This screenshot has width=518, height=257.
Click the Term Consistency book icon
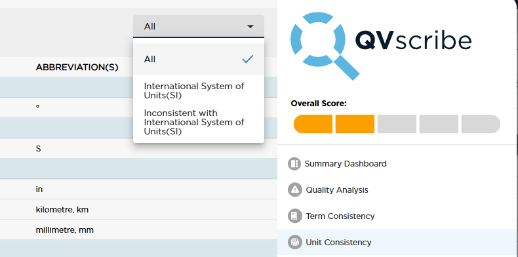(x=294, y=216)
